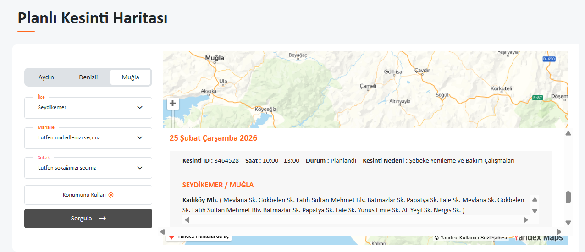This screenshot has width=585, height=252.
Task: Click the location target icon
Action: 111,195
